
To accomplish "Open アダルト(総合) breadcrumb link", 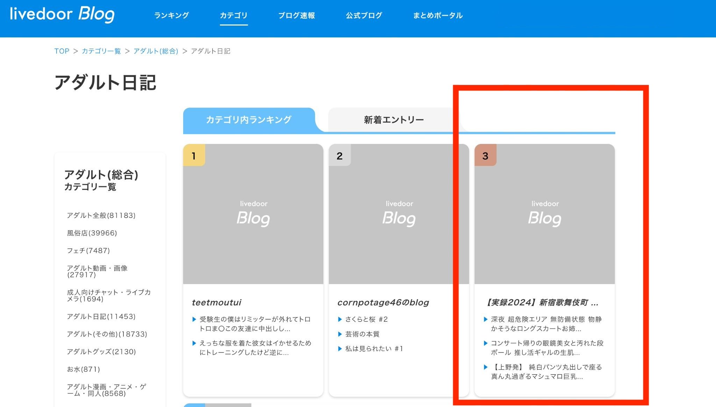I will (156, 51).
